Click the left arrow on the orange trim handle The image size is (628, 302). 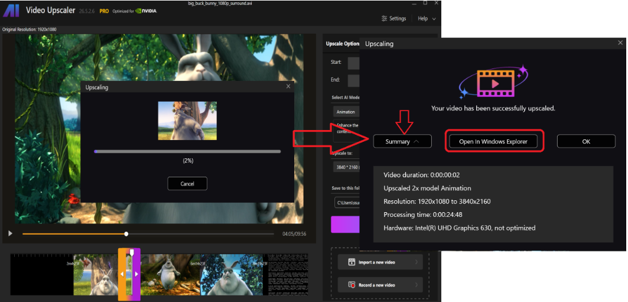click(122, 274)
